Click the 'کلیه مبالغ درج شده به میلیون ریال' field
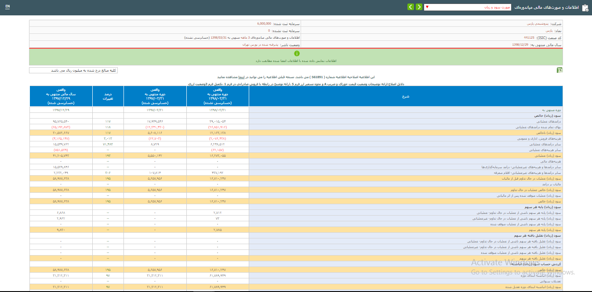This screenshot has height=292, width=592. point(73,70)
